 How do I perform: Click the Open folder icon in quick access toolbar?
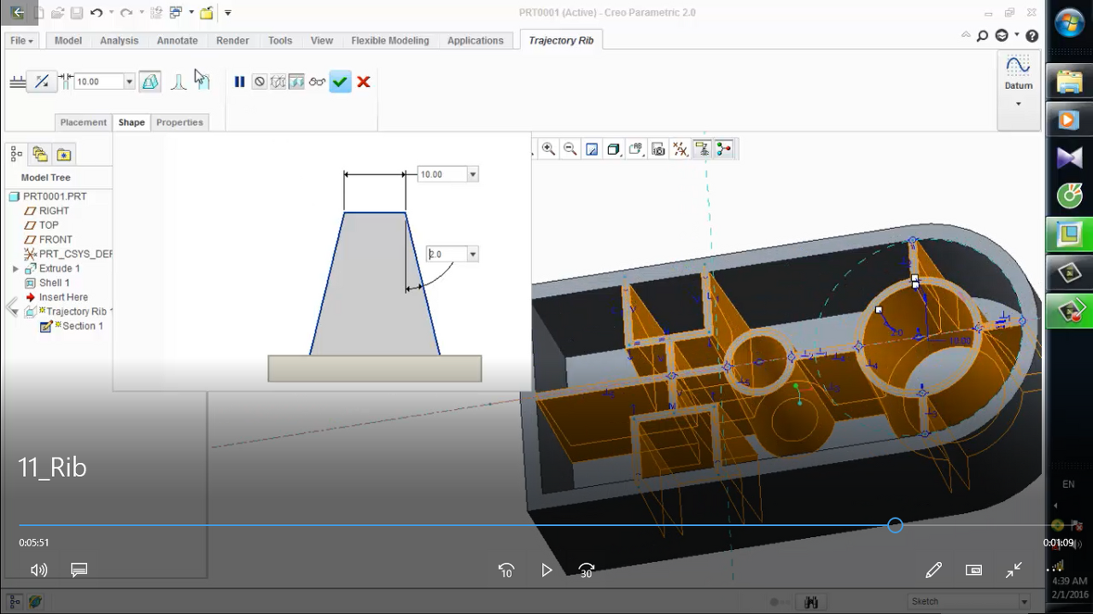click(57, 13)
